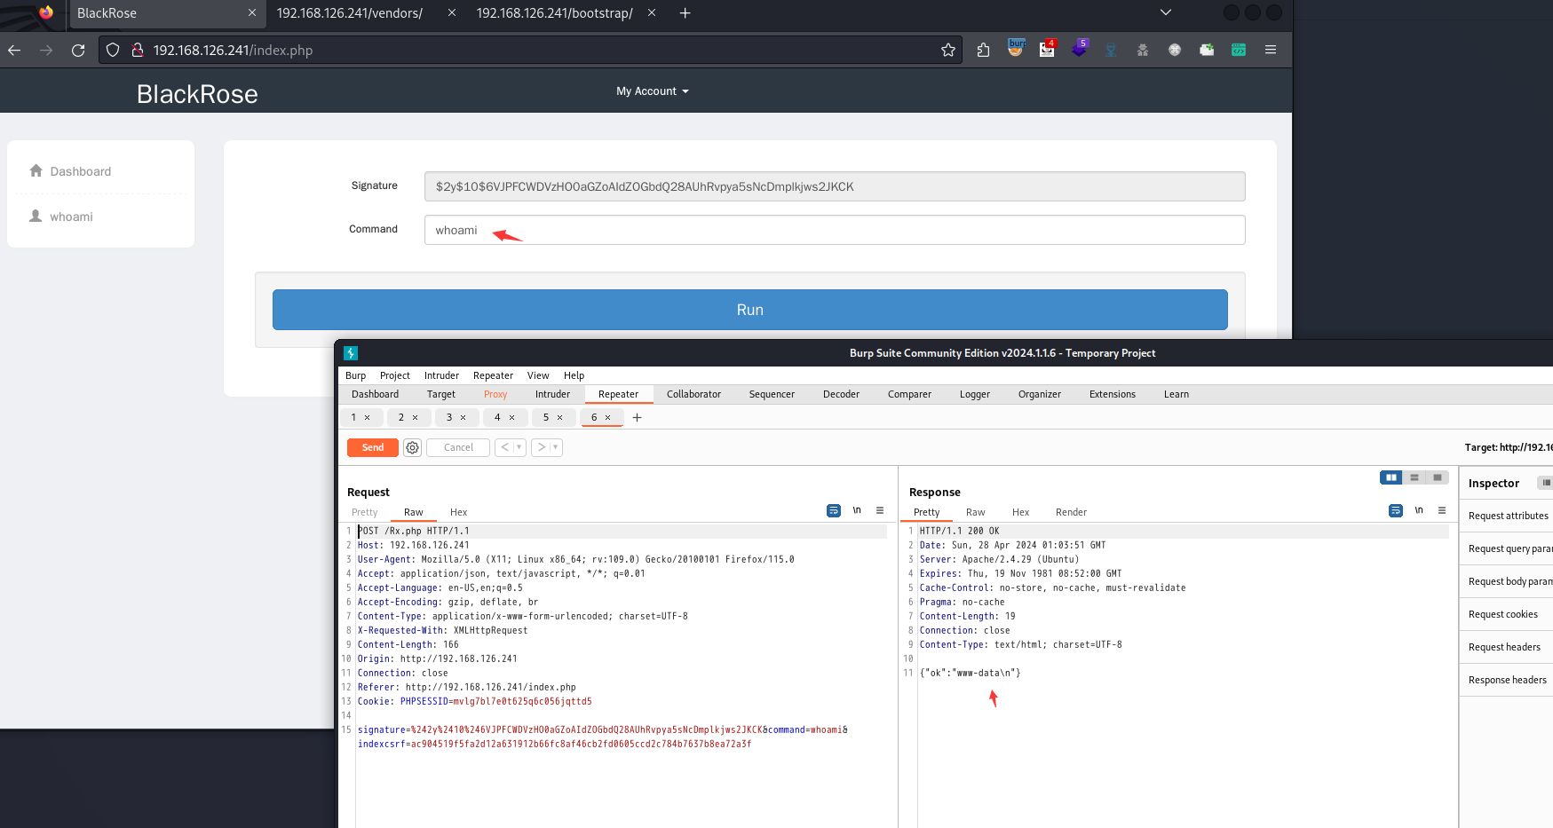
Task: Click the Command input field
Action: (835, 230)
